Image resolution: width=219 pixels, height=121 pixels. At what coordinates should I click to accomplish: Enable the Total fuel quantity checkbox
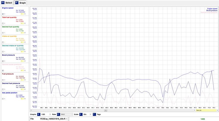(3, 23)
